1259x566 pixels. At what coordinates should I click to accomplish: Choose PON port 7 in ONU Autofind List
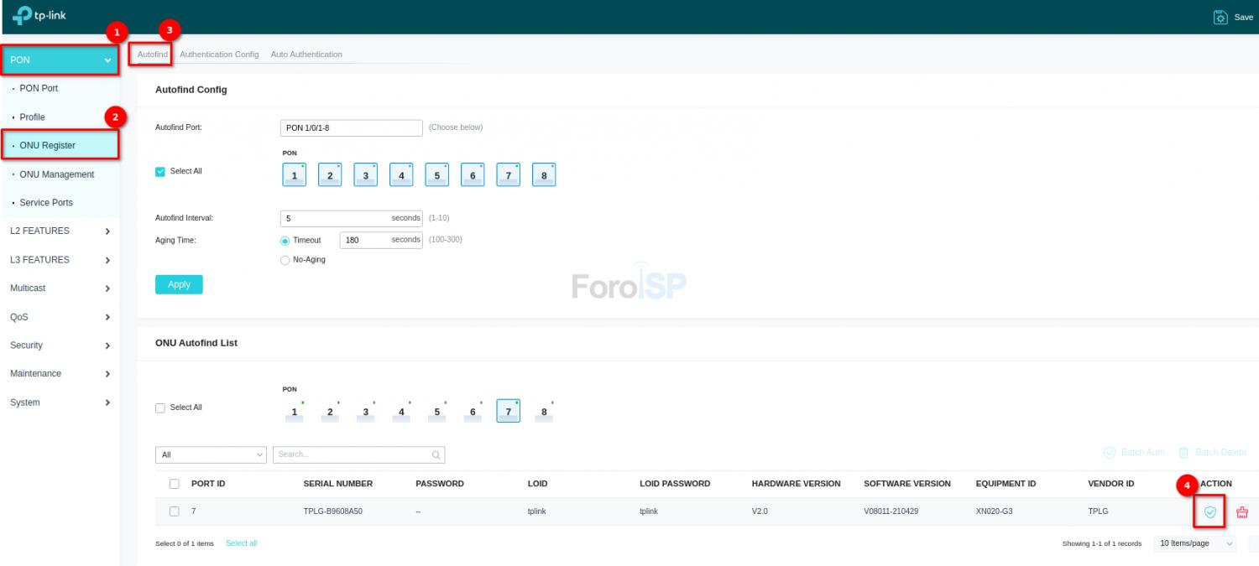coord(508,411)
